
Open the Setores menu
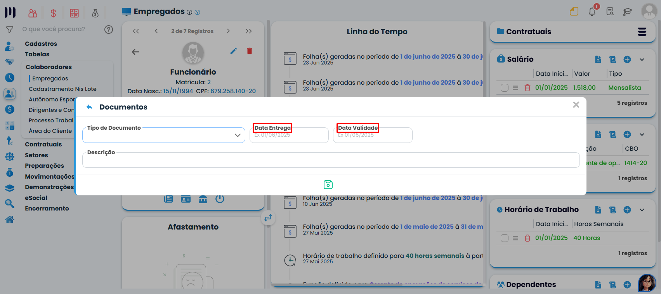coord(36,155)
